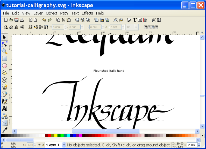The image size is (206, 149).
Task: Click the X coordinate stepper arrows
Action: [x=65, y=27]
